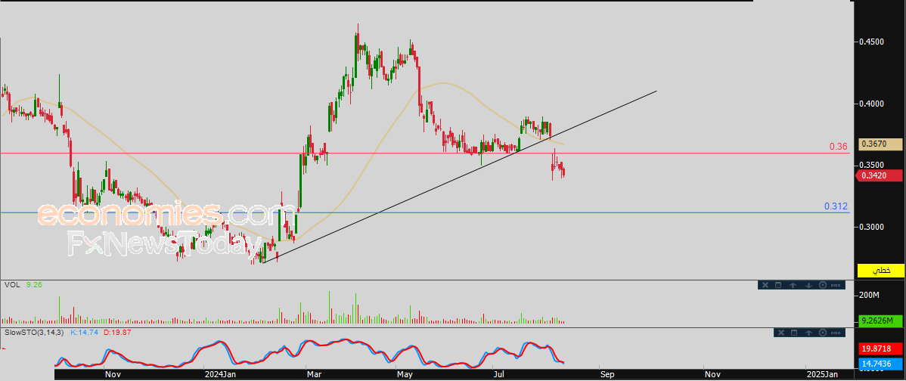Screen dimensions: 906x381
Task: Click the 200M volume axis label
Action: point(869,295)
